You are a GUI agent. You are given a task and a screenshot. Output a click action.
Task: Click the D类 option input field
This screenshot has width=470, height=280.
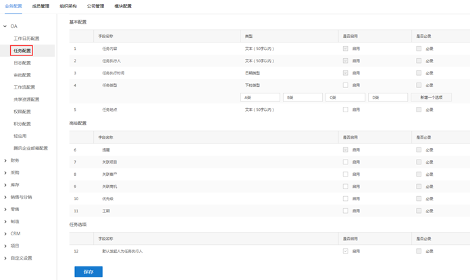[x=388, y=97]
